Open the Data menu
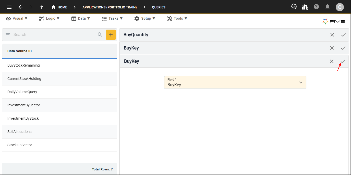 pyautogui.click(x=81, y=18)
